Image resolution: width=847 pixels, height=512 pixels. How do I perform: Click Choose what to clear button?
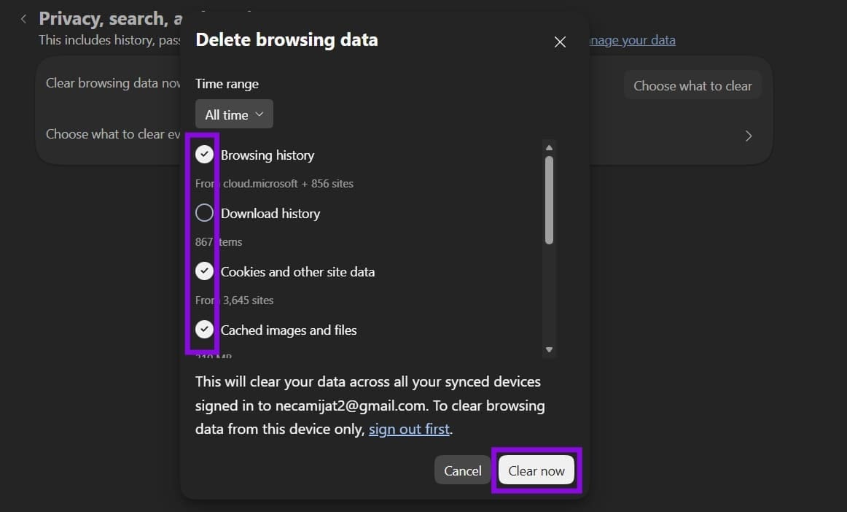click(x=692, y=85)
